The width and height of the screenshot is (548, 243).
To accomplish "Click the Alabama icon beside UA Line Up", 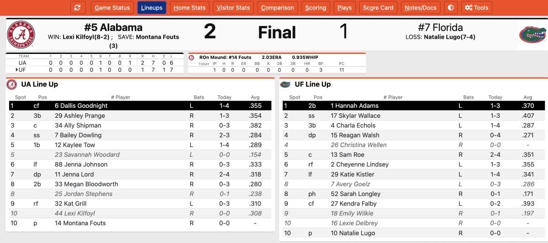I will pos(12,85).
